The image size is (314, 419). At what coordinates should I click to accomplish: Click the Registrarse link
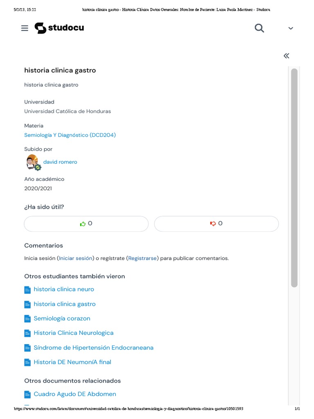tap(142, 258)
